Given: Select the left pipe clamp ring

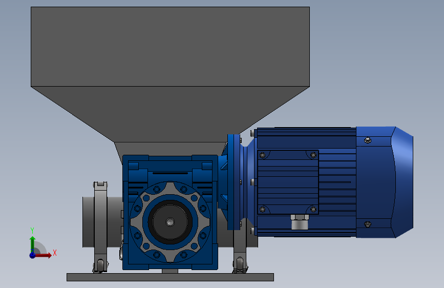Looking at the screenshot, I should point(100,227).
